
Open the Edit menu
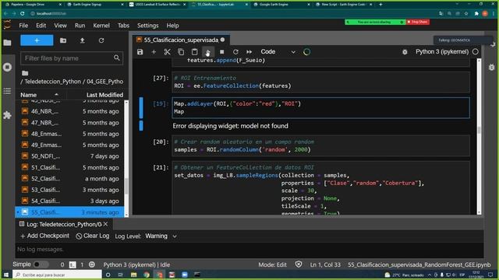(41, 26)
